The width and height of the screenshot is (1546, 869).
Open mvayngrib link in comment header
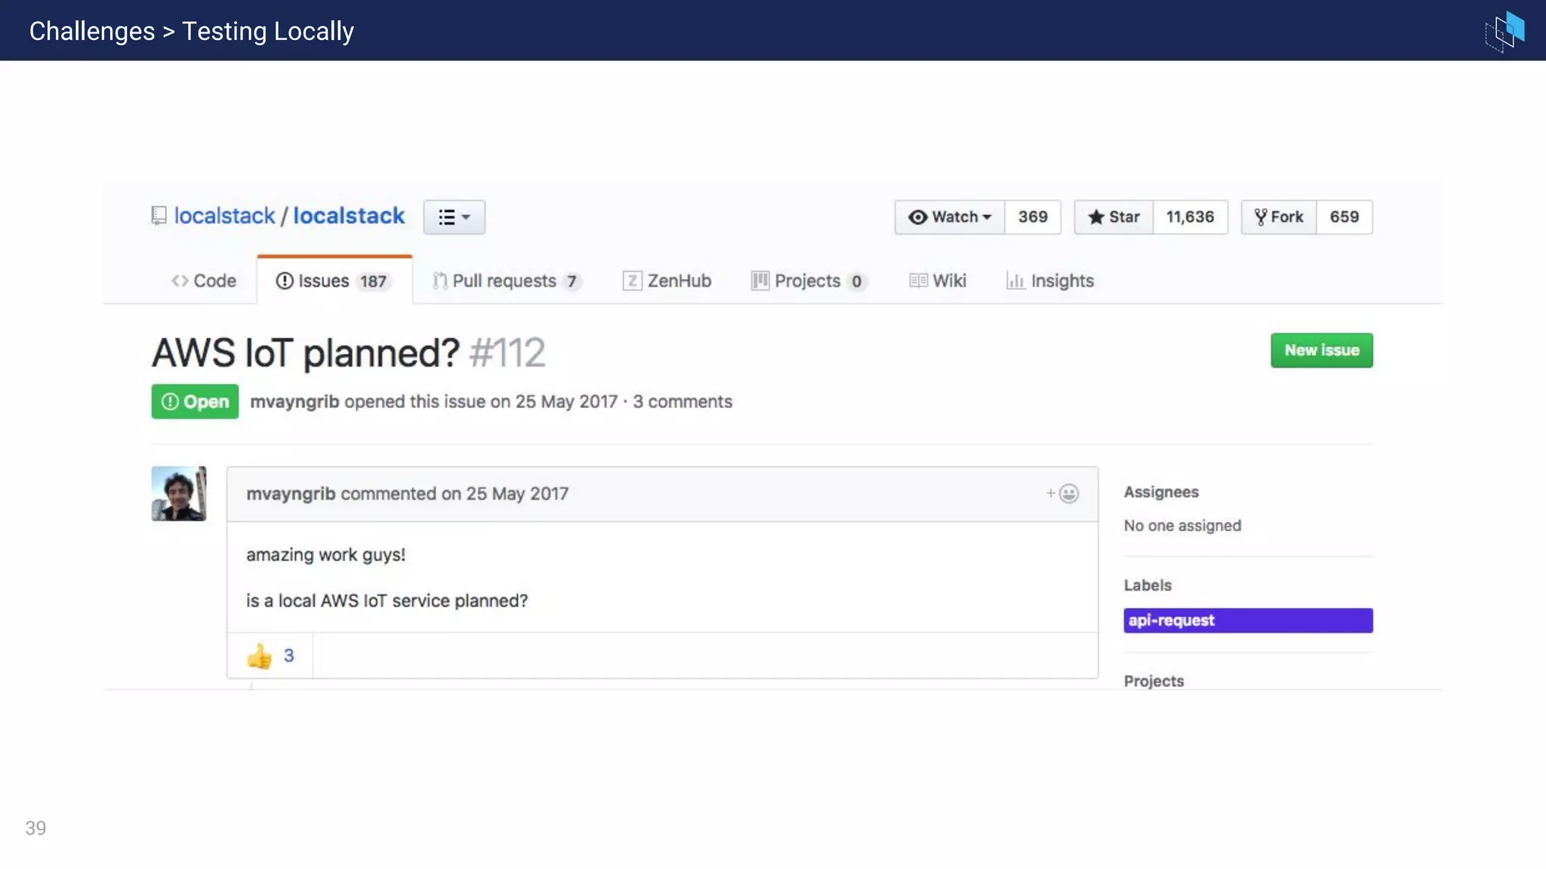pyautogui.click(x=291, y=493)
